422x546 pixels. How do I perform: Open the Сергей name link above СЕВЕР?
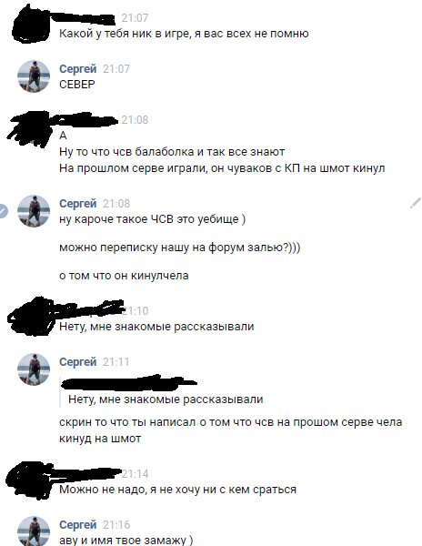point(77,68)
